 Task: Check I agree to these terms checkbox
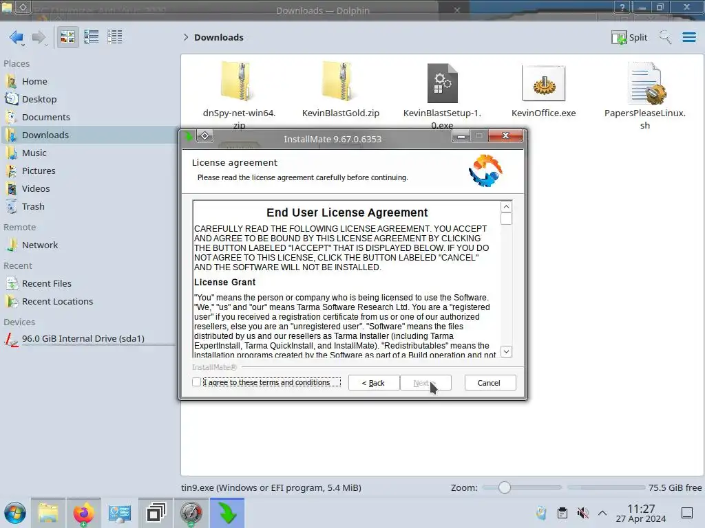[196, 382]
